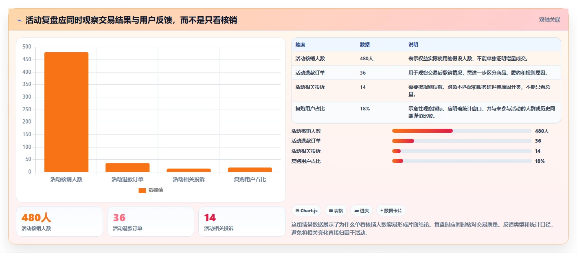Image resolution: width=577 pixels, height=253 pixels.
Task: Click the 活动核销人数 bar in chart
Action: pyautogui.click(x=66, y=112)
